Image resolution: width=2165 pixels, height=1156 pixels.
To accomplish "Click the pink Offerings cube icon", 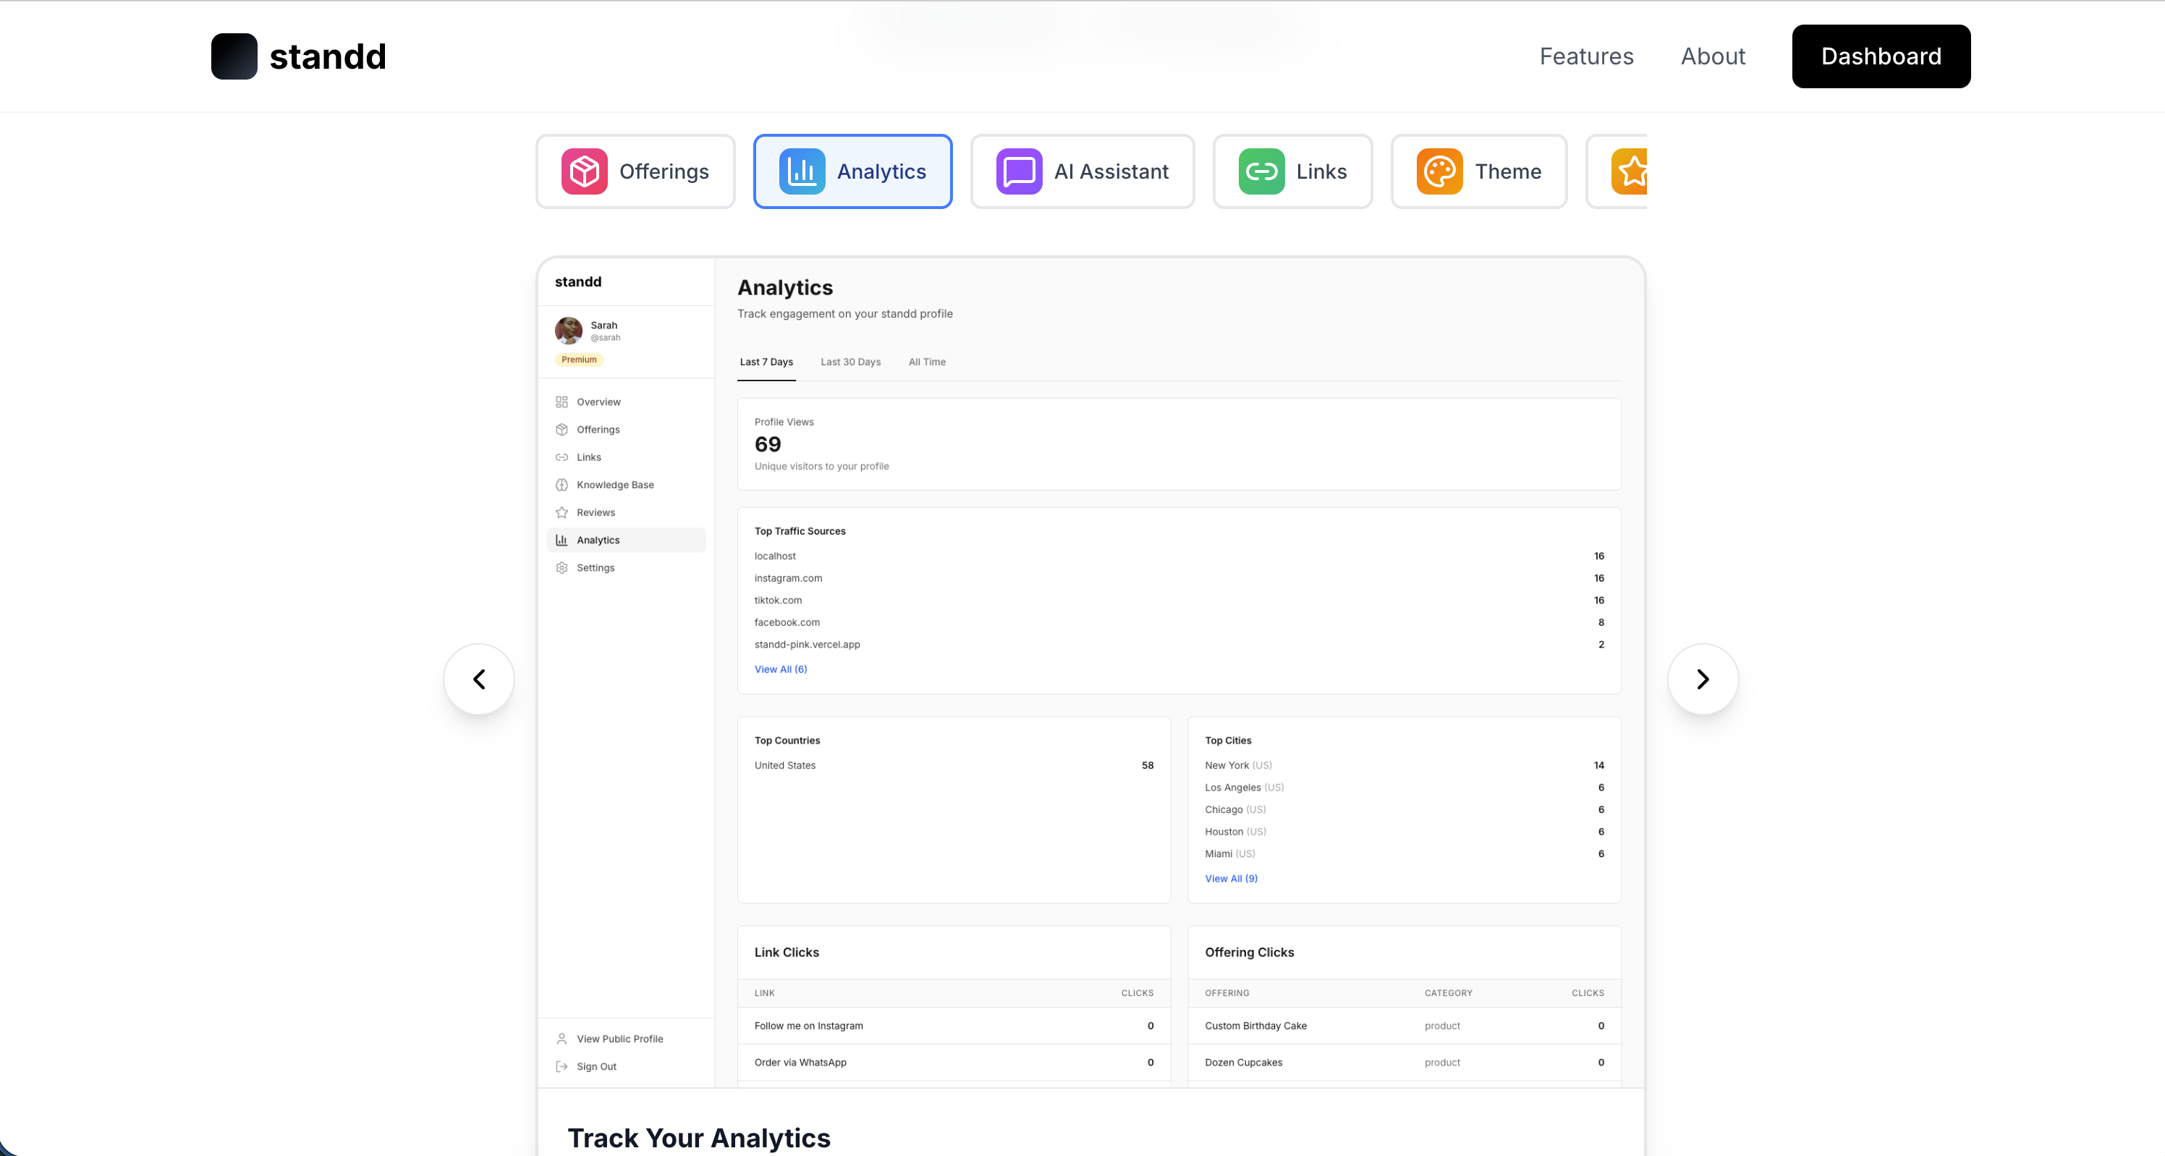I will coord(584,171).
